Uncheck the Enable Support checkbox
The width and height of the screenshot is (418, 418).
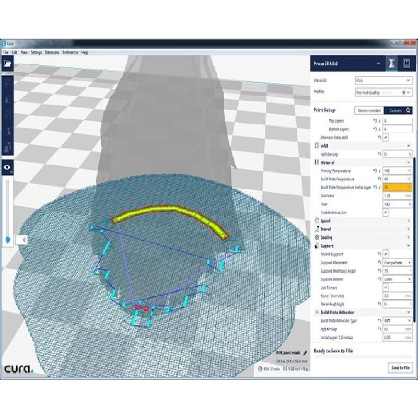[x=386, y=254]
